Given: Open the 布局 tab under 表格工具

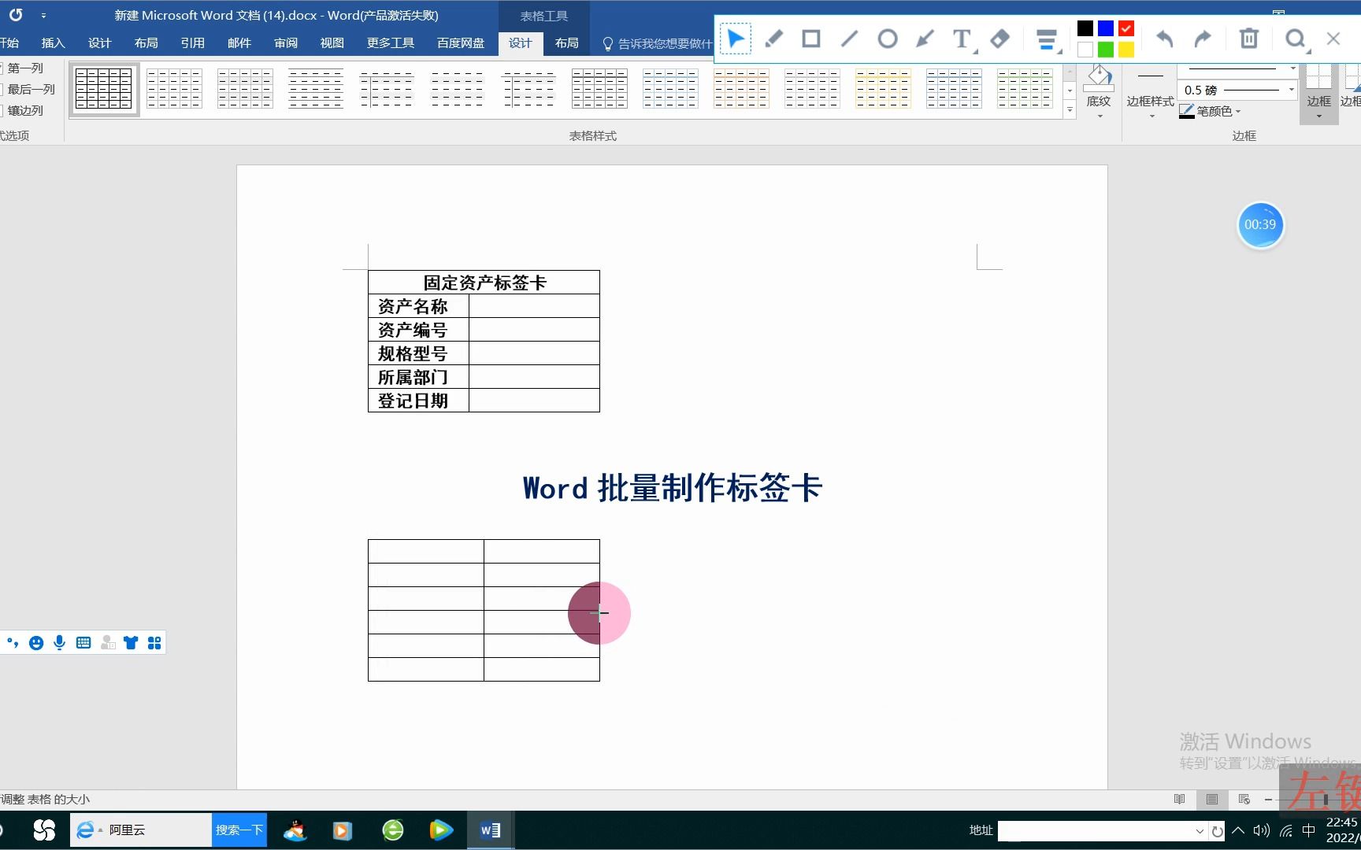Looking at the screenshot, I should [566, 43].
